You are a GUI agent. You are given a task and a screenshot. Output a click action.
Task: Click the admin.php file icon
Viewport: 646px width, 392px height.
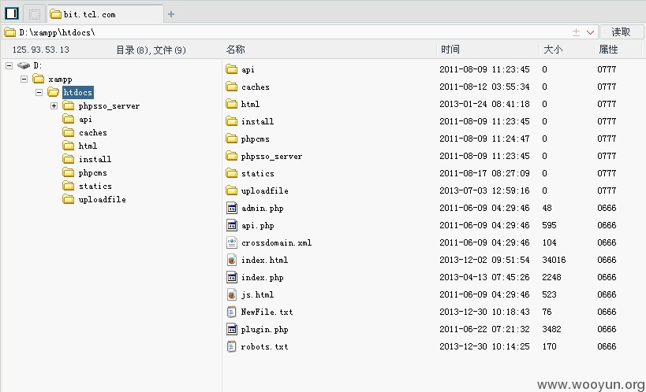(x=232, y=208)
